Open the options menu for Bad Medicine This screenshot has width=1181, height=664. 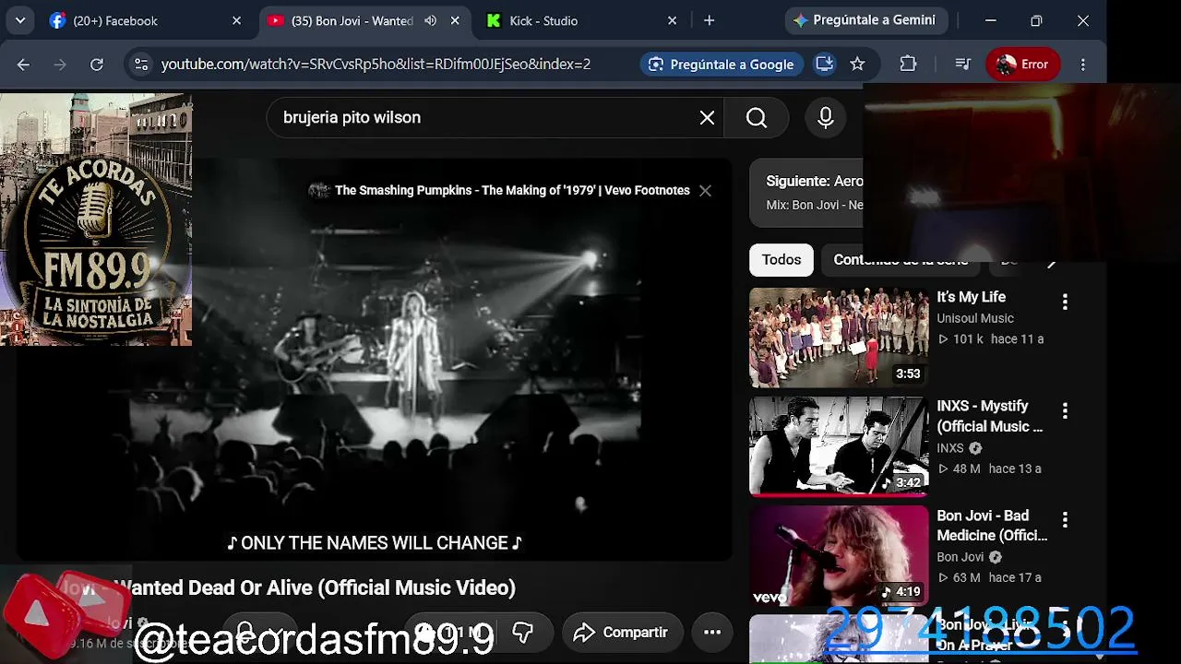click(x=1065, y=520)
